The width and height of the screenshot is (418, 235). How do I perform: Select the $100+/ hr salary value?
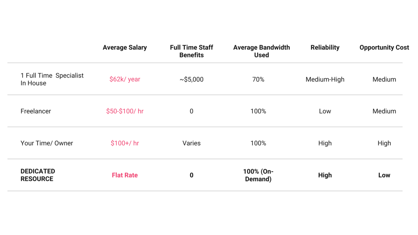tap(125, 143)
